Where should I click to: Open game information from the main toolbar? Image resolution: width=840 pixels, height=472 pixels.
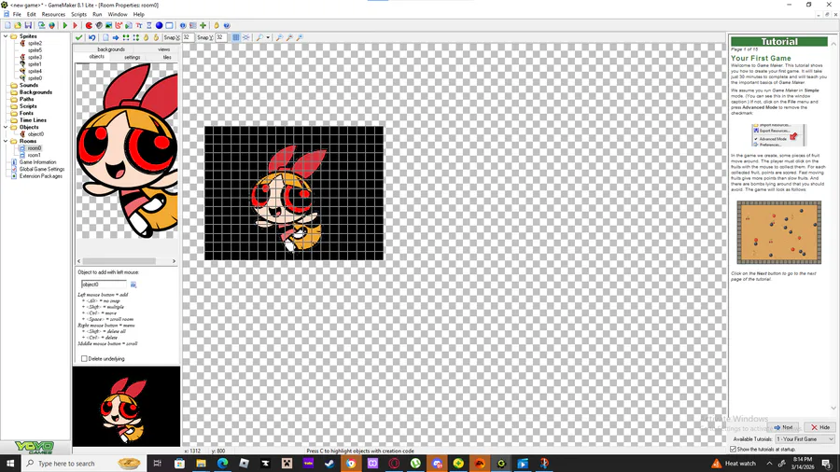[x=183, y=25]
